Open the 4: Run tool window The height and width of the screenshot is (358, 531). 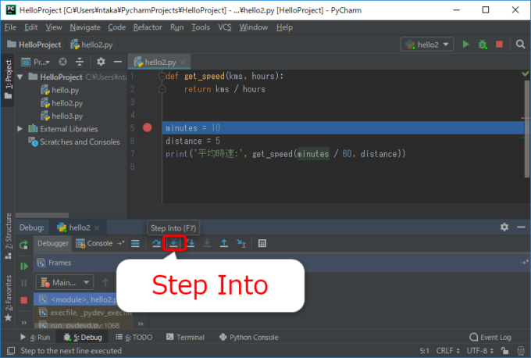tap(35, 338)
